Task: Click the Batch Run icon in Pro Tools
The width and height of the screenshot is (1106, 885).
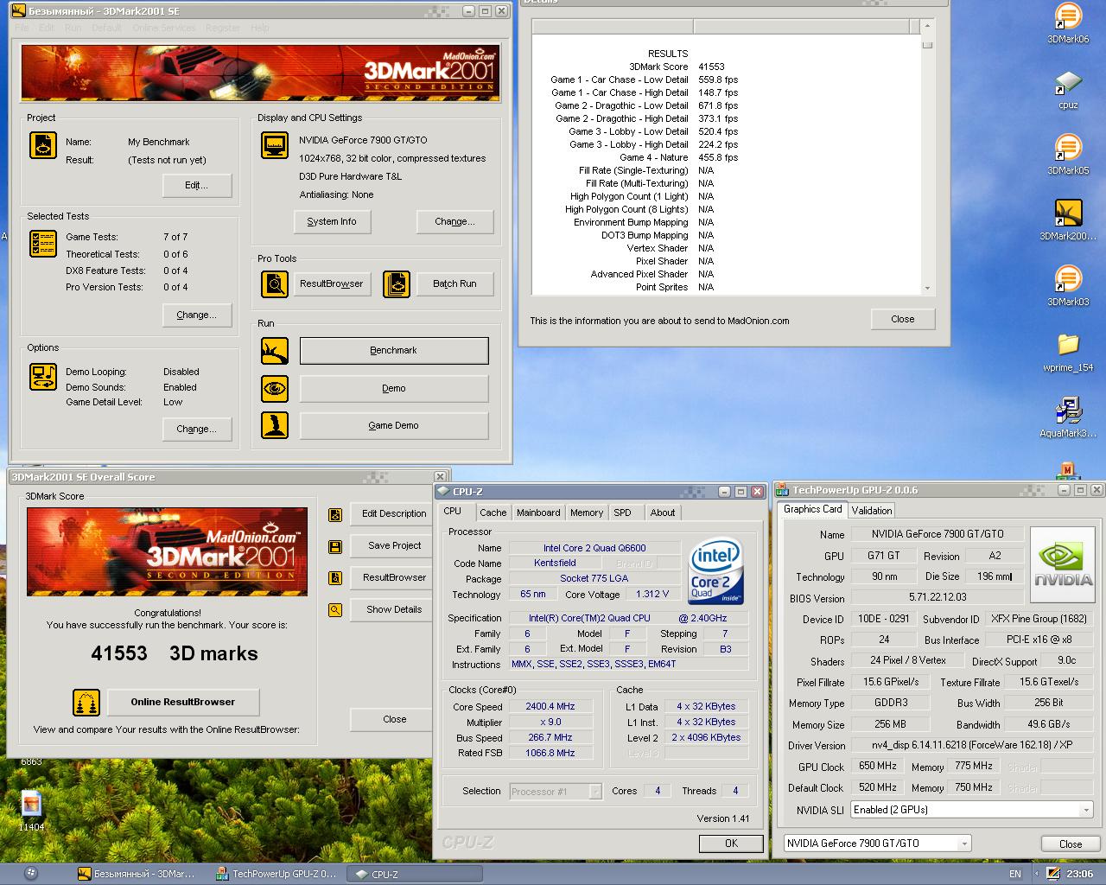Action: pos(397,283)
